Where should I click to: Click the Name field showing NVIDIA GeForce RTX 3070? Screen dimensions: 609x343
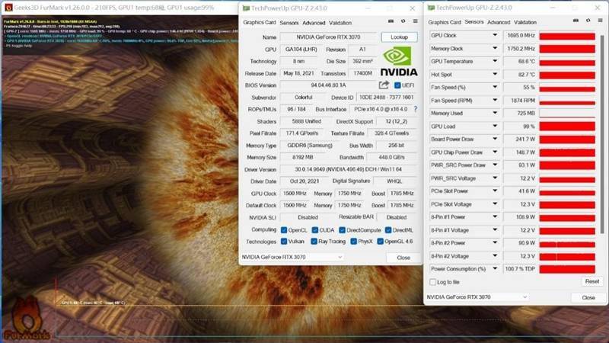329,37
